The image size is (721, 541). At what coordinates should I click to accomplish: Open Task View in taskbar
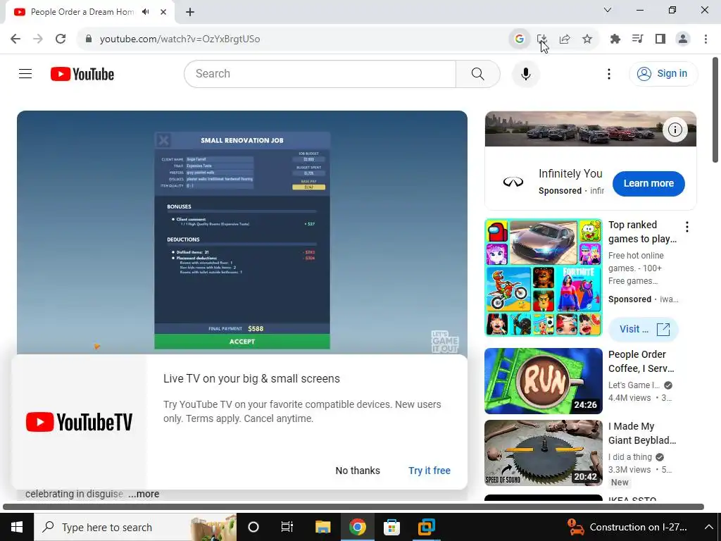coord(287,527)
